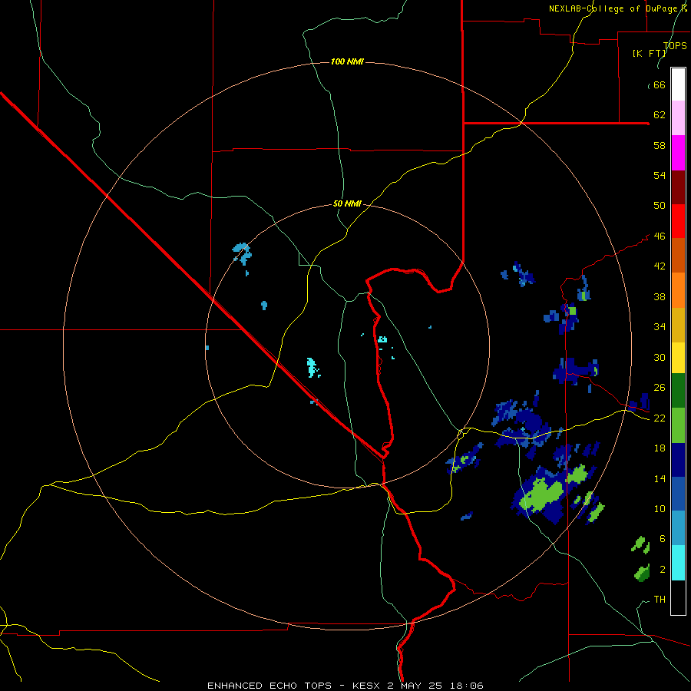691x691 pixels.
Task: Click the legend value 2
Action: pos(663,570)
